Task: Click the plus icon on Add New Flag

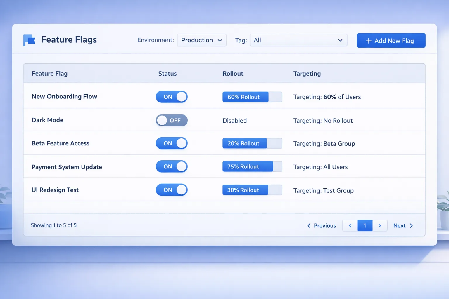Action: coord(369,41)
